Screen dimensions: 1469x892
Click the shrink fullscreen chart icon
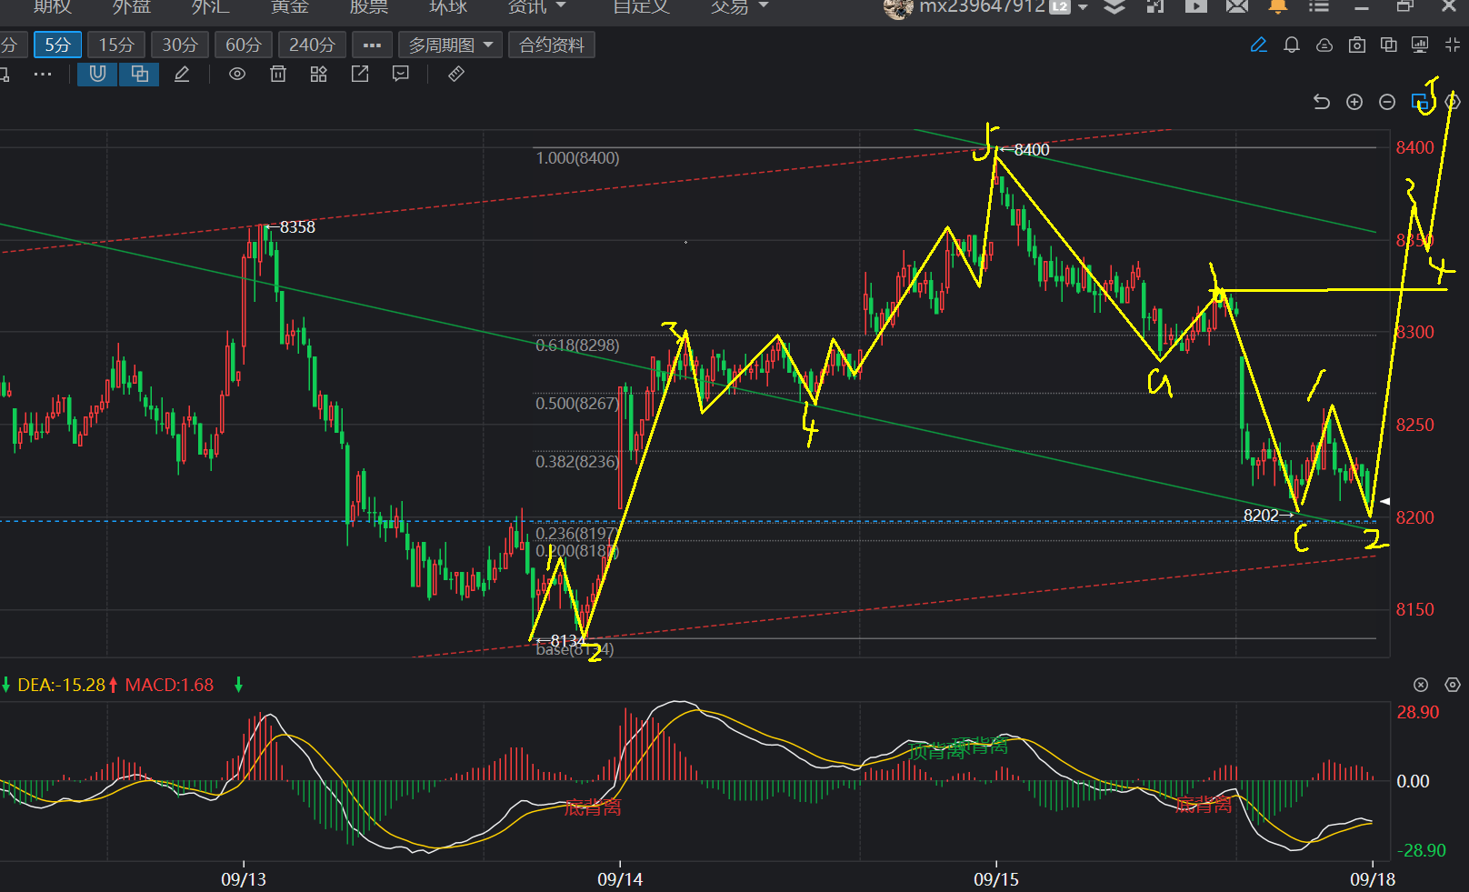[1453, 45]
